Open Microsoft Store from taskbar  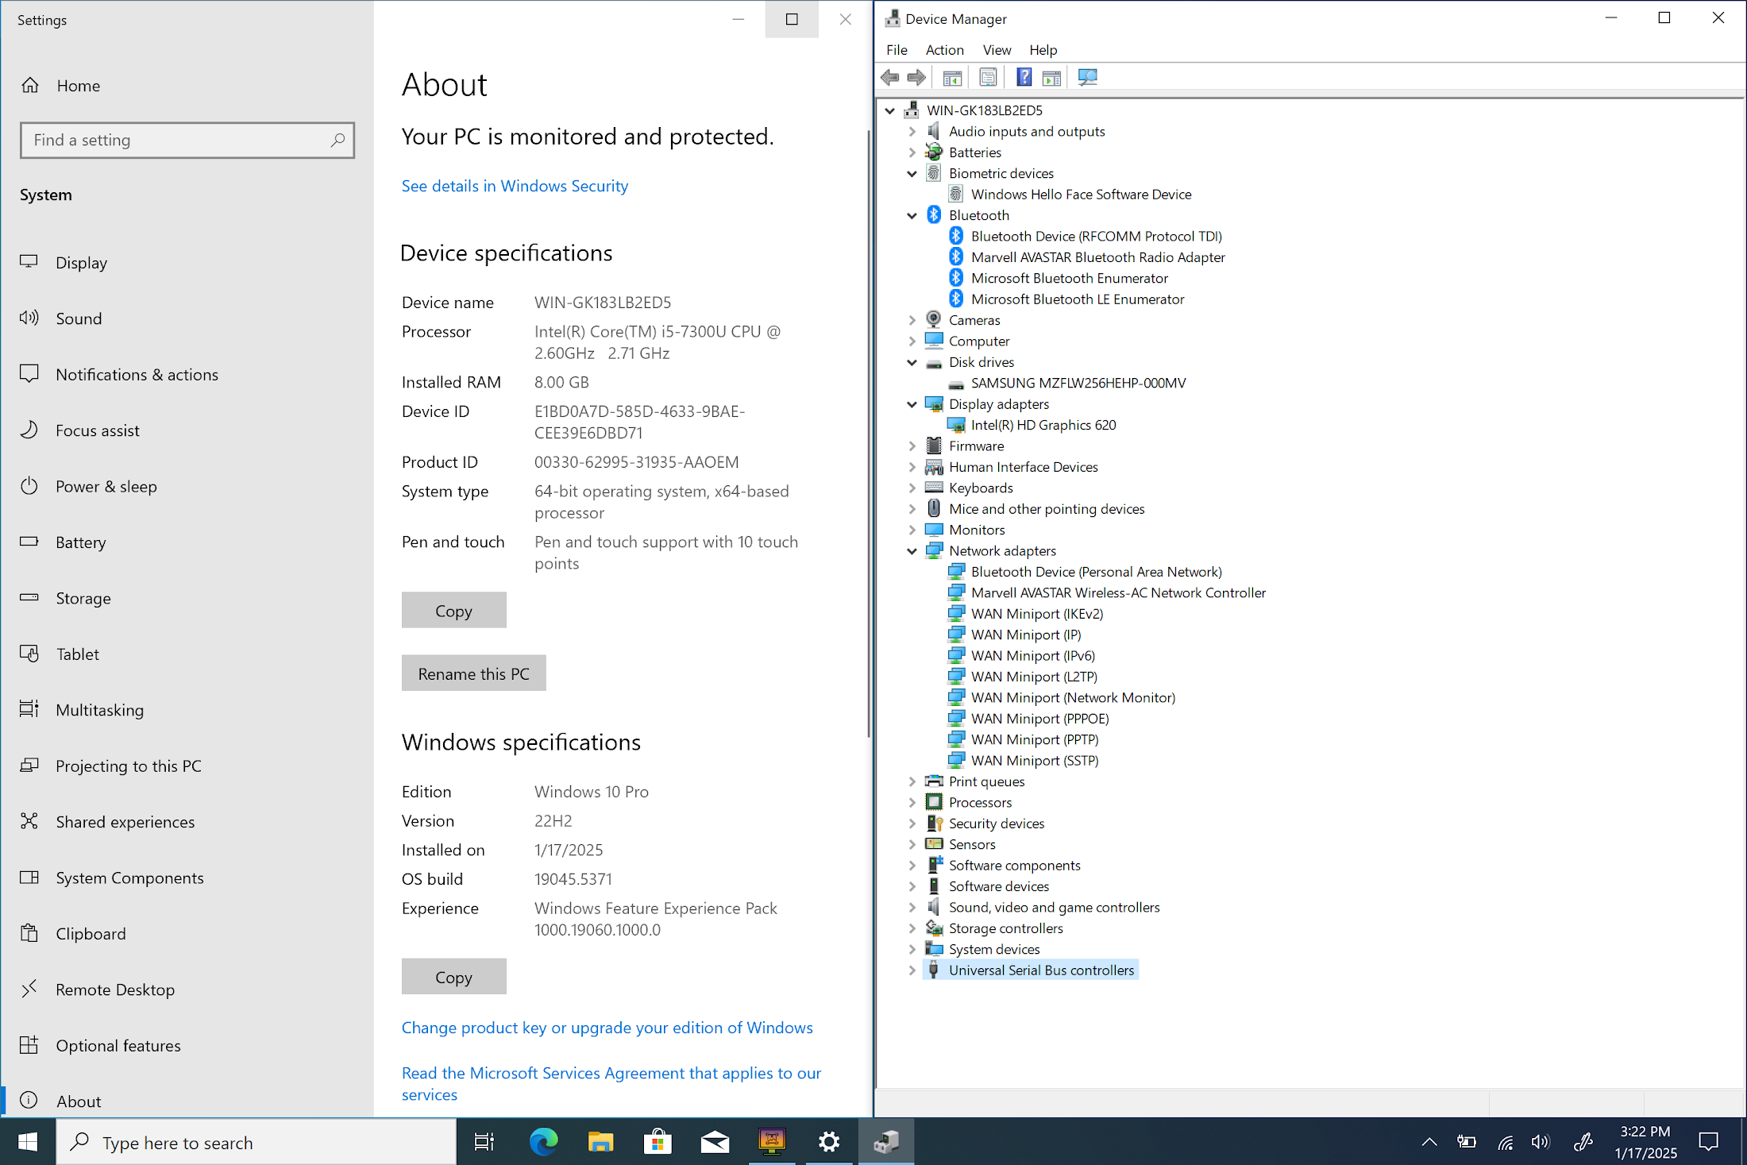658,1142
